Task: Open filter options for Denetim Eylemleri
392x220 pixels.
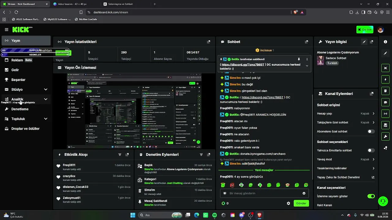Action: [201, 155]
